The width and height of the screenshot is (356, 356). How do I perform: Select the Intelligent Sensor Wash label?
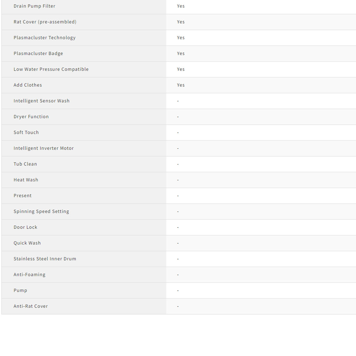[42, 101]
